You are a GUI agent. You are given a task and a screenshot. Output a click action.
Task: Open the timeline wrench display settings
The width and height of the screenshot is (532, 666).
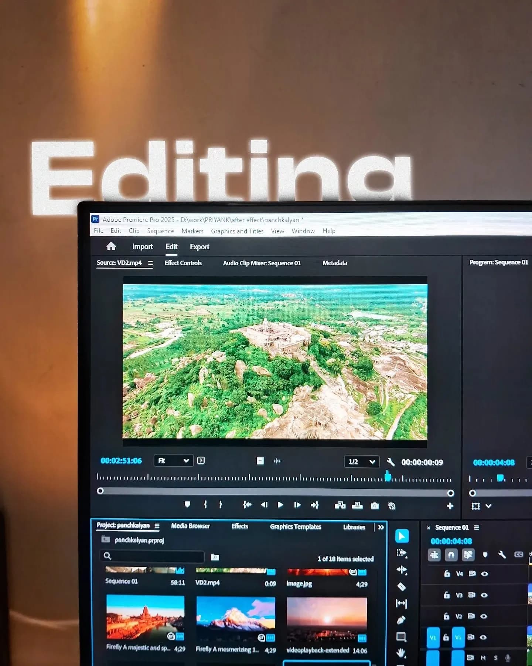502,555
